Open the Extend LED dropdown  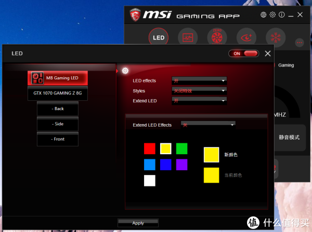click(x=199, y=101)
